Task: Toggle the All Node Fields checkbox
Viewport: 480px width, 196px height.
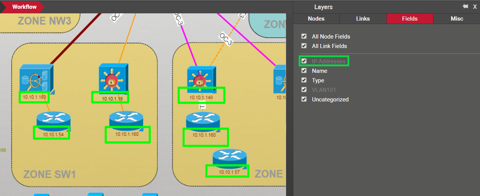Action: 304,36
